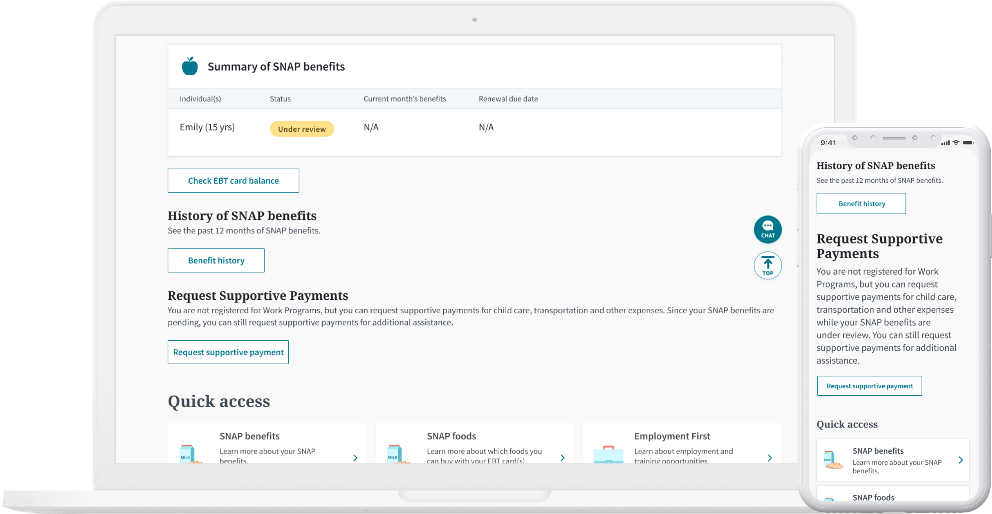This screenshot has height=514, width=992.
Task: Tap the phone's Wi-Fi status icon
Action: click(x=956, y=143)
